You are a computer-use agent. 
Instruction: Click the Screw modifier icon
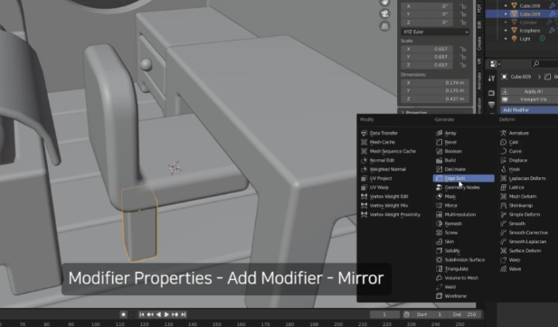440,232
